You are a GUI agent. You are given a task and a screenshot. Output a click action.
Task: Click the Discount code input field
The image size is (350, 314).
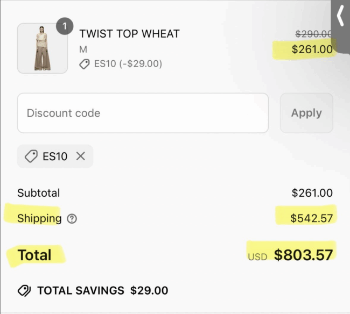[x=143, y=113]
